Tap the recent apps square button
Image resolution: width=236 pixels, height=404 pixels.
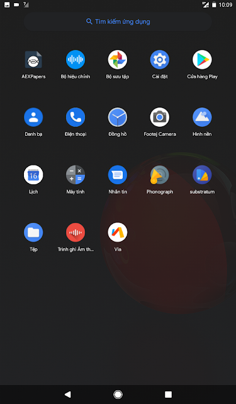(x=168, y=394)
